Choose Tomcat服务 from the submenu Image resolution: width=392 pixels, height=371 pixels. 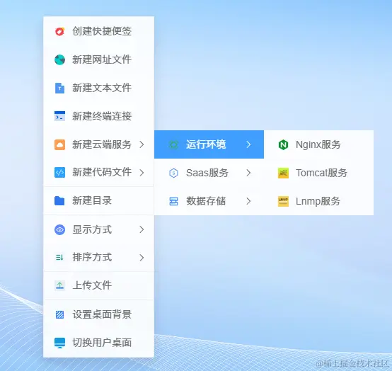click(x=318, y=173)
